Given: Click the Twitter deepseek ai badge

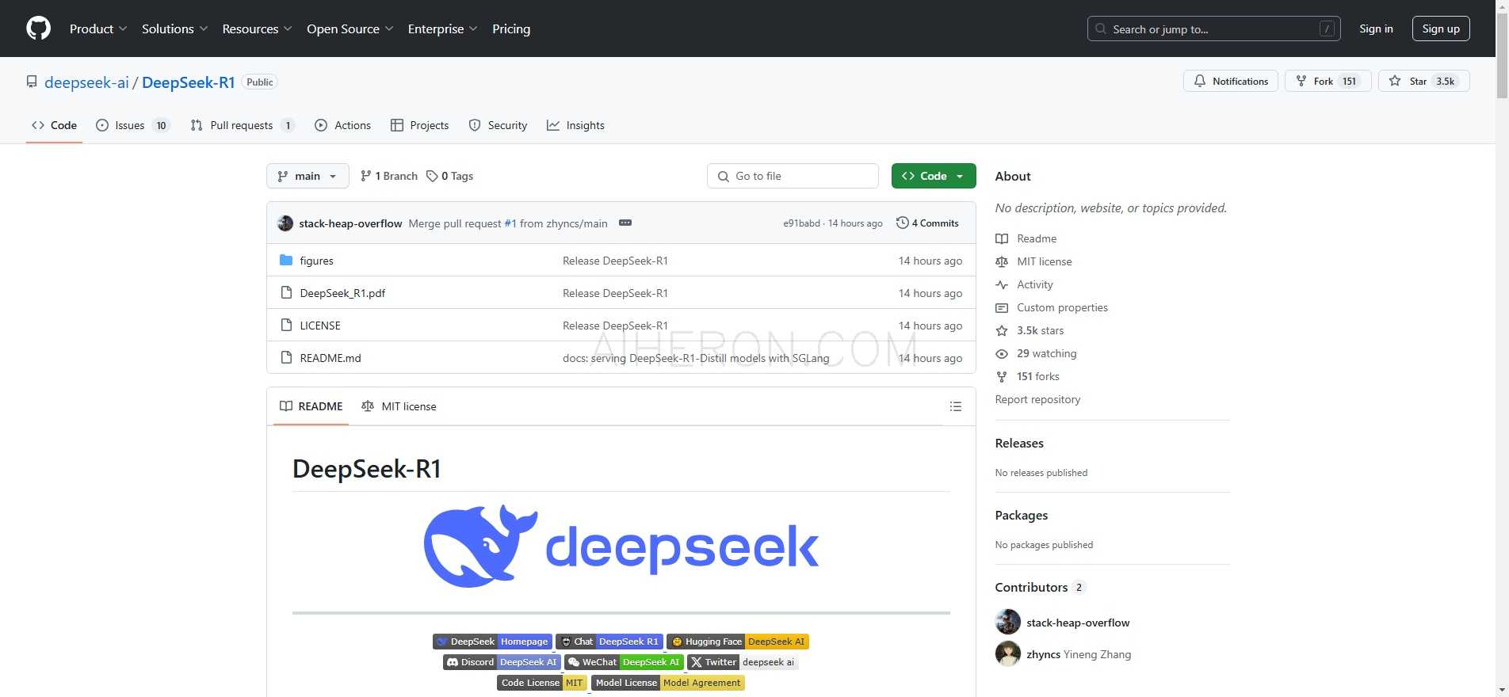Looking at the screenshot, I should point(743,662).
